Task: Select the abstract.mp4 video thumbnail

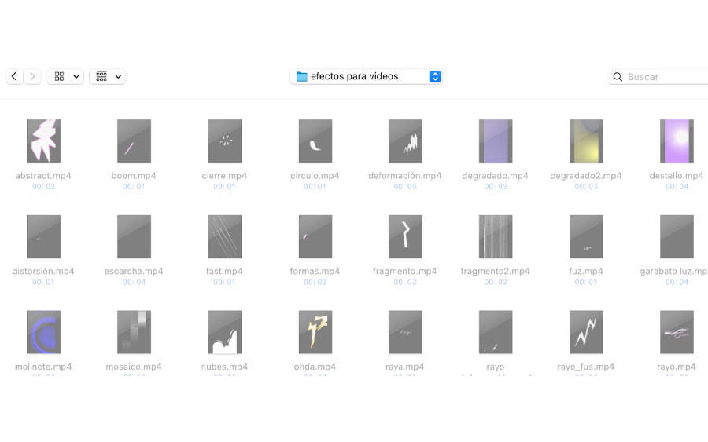Action: pos(43,141)
